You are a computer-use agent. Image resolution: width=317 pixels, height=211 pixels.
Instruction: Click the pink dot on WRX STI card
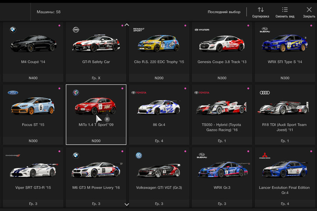(x=311, y=25)
